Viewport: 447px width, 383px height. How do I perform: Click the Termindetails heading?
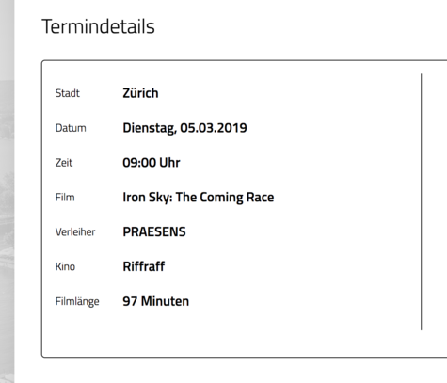[98, 26]
